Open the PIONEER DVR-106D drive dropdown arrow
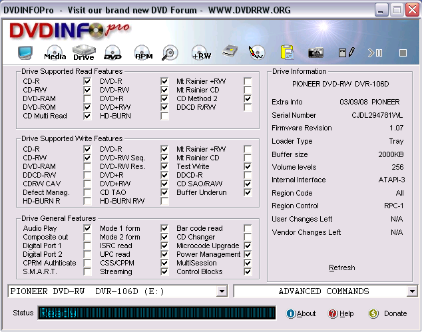The width and height of the screenshot is (422, 332). [222, 291]
